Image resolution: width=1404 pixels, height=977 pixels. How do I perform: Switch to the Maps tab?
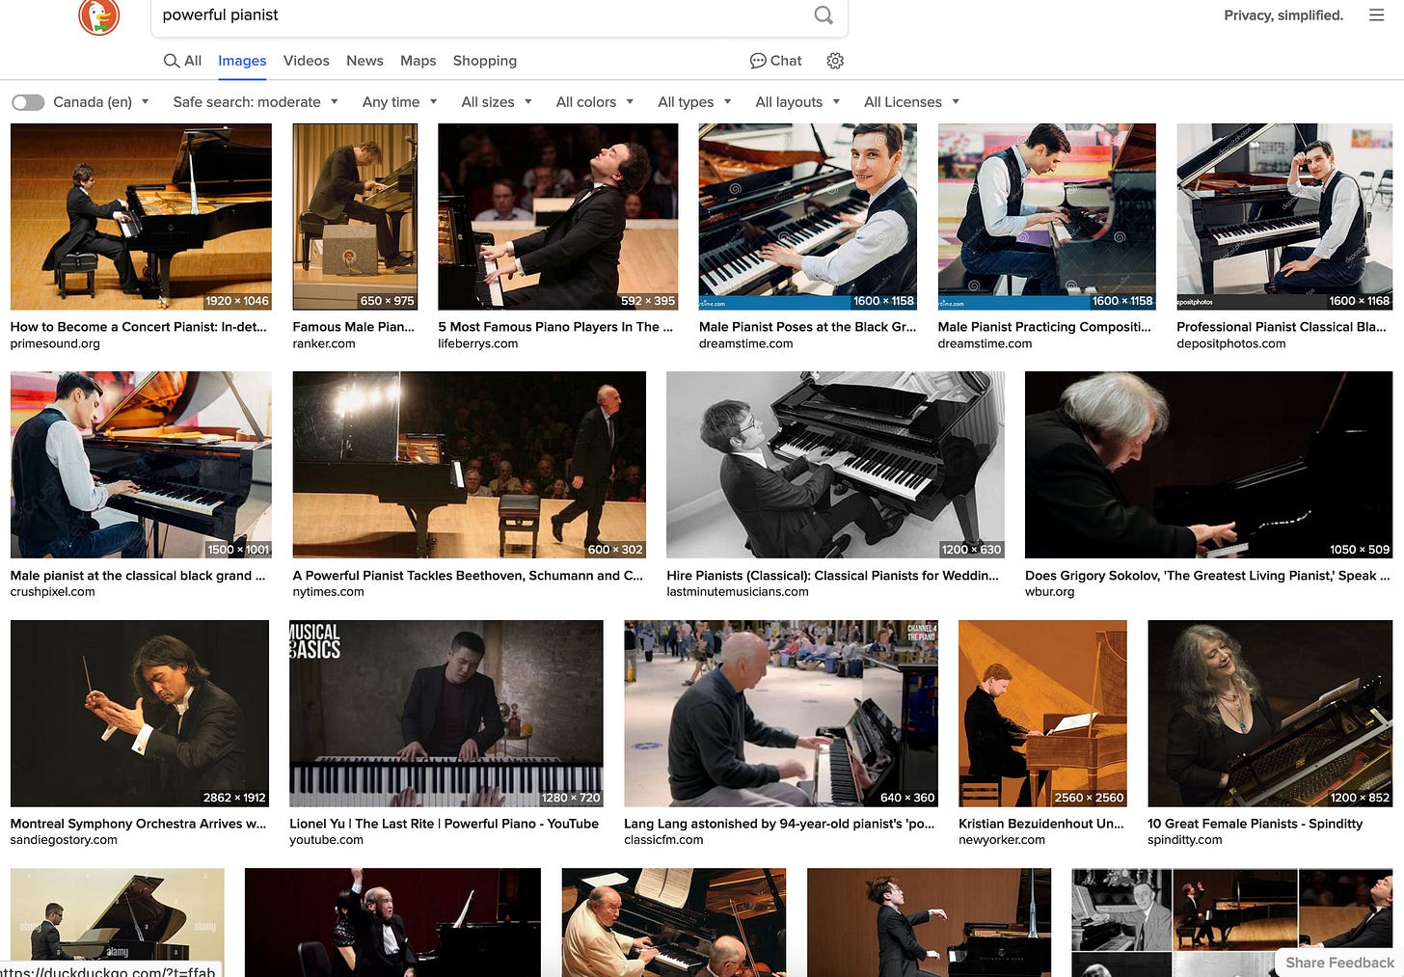coord(418,61)
